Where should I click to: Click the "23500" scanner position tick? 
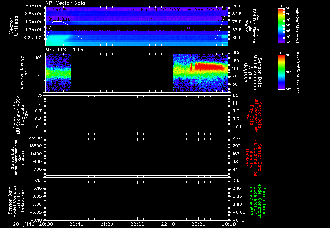(35, 138)
